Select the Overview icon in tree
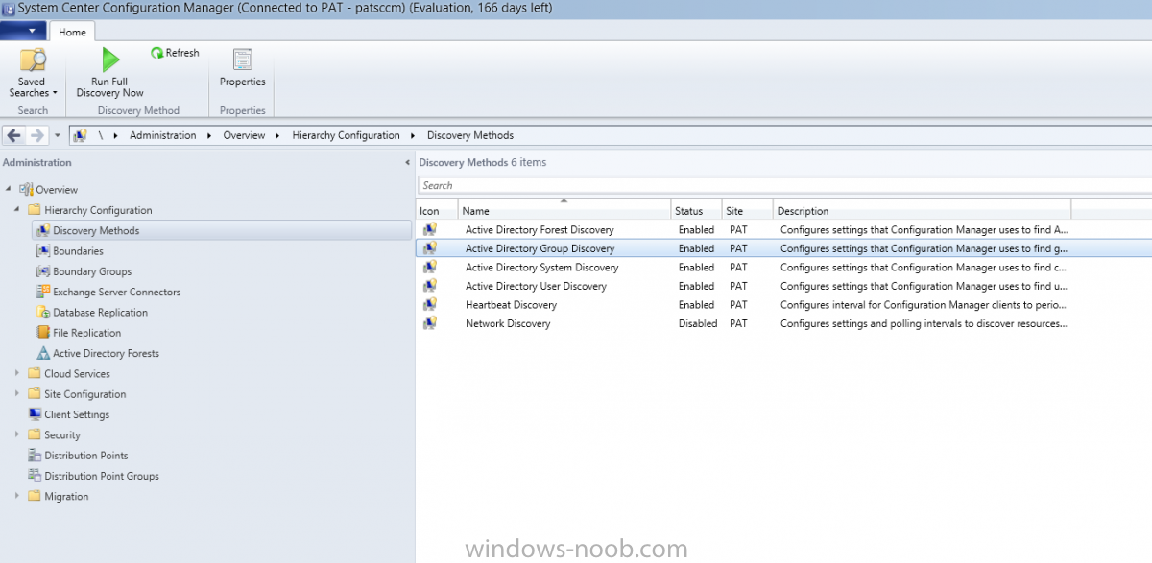This screenshot has width=1152, height=563. [x=26, y=189]
